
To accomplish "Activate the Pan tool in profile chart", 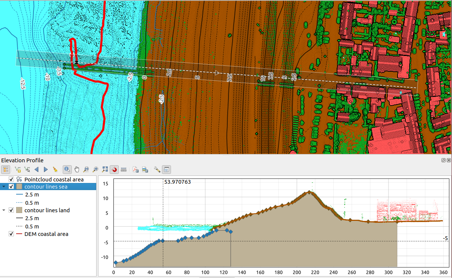I will pos(77,169).
